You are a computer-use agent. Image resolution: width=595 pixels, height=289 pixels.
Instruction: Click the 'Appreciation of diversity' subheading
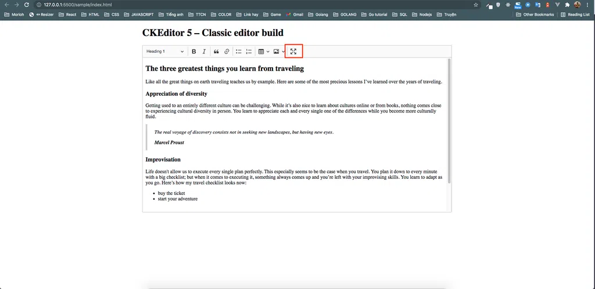coord(176,93)
